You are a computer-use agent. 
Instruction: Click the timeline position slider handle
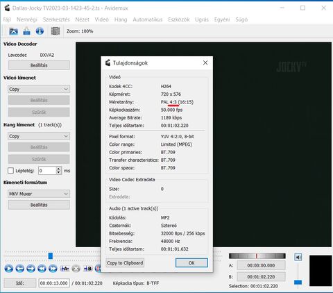point(51,256)
